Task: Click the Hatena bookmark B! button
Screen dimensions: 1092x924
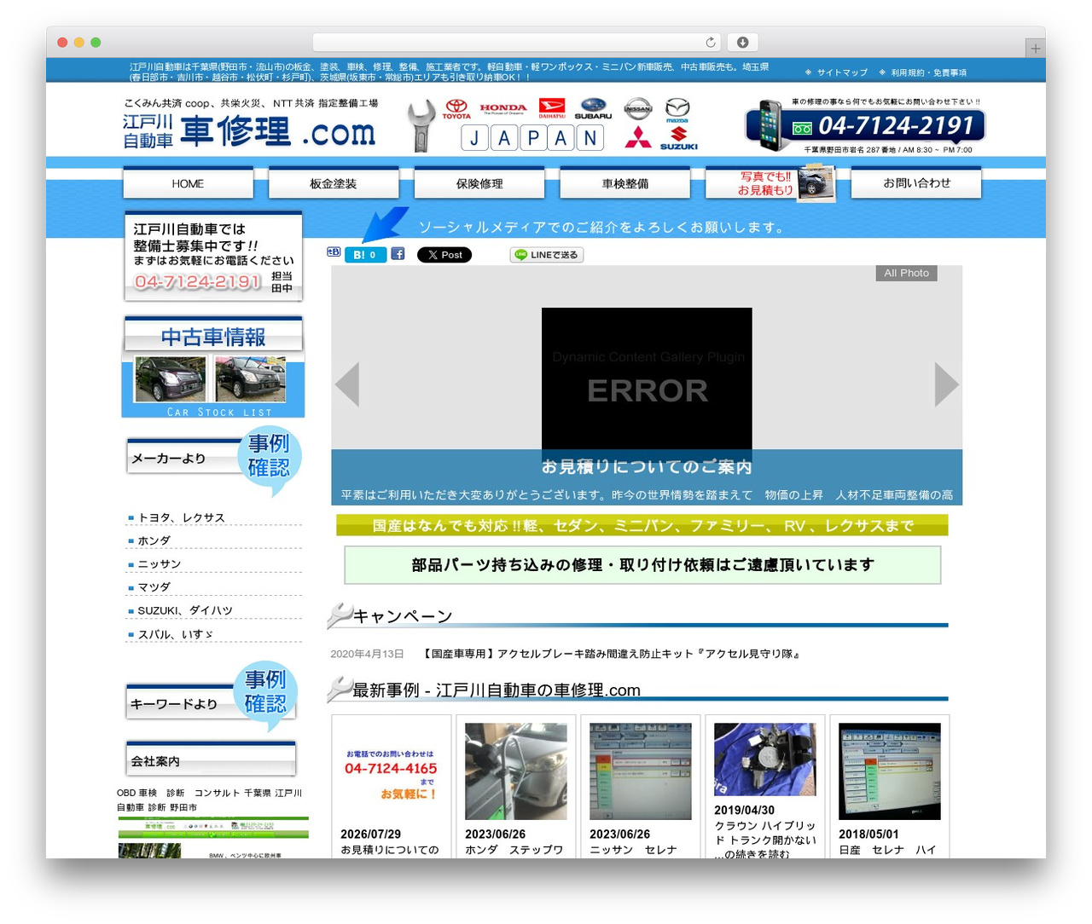Action: 365,254
